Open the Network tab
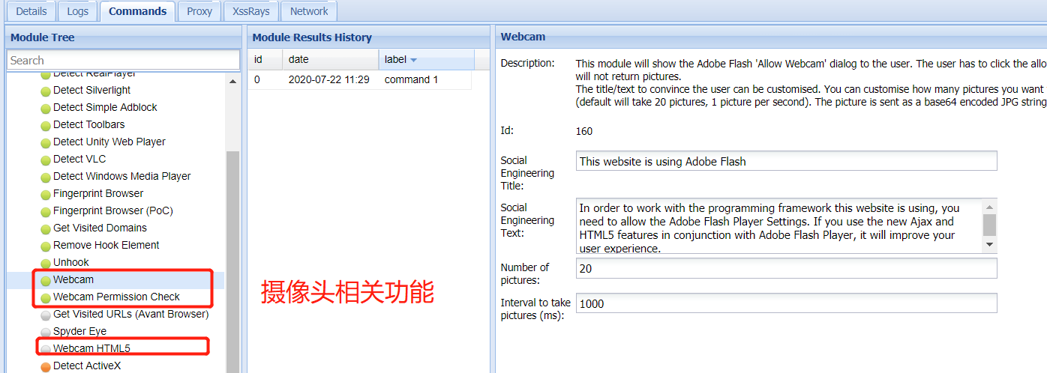This screenshot has height=373, width=1047. coord(309,11)
